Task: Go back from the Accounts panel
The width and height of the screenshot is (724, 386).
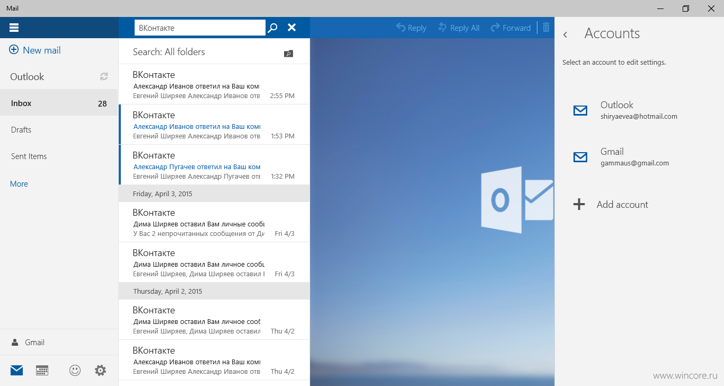Action: pos(566,34)
